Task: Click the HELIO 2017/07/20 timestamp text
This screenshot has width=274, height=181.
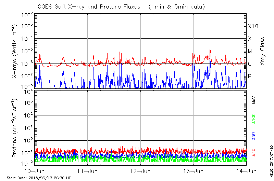Action: click(271, 161)
